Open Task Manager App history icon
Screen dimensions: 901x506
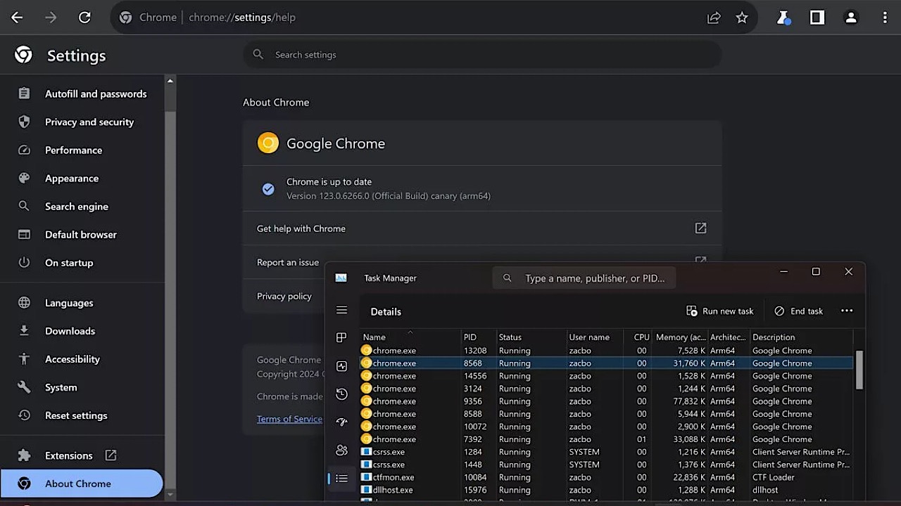click(x=341, y=394)
